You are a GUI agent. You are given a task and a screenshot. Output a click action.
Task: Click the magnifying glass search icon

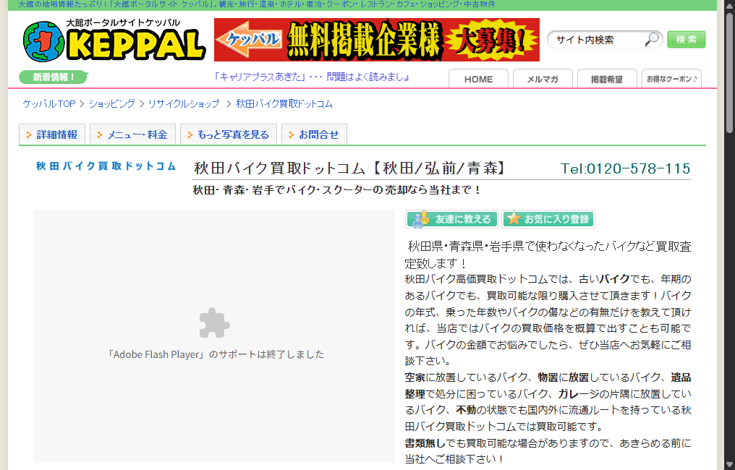click(x=652, y=40)
